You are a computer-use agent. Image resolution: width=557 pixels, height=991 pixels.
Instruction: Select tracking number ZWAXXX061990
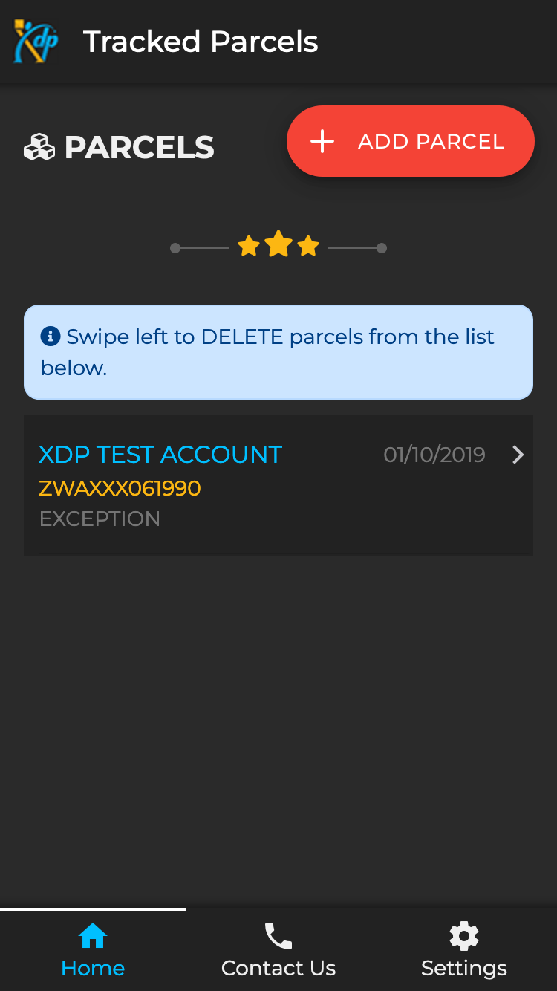coord(120,488)
